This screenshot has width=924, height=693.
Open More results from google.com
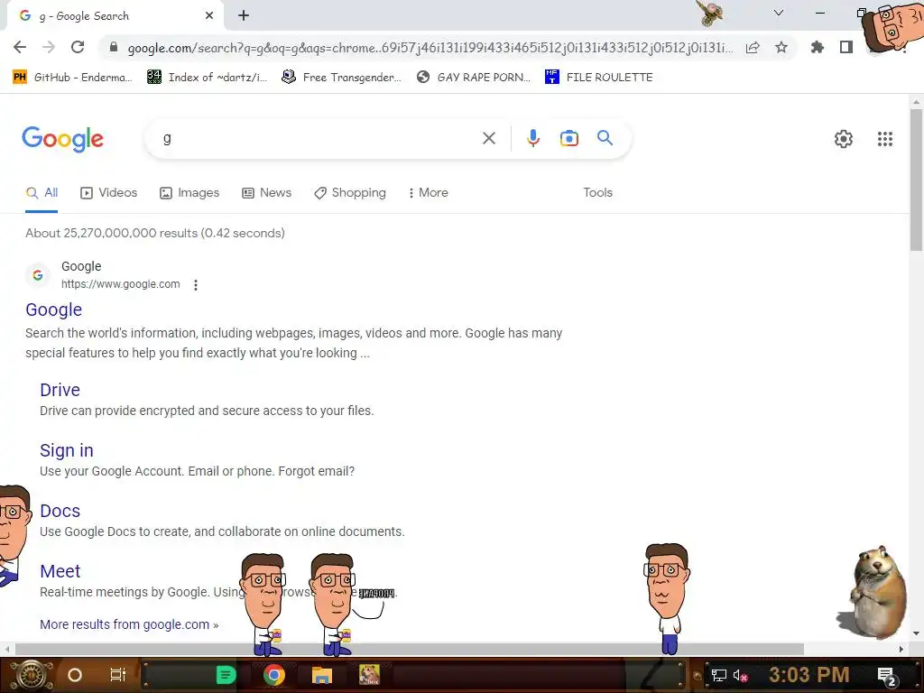pos(129,624)
